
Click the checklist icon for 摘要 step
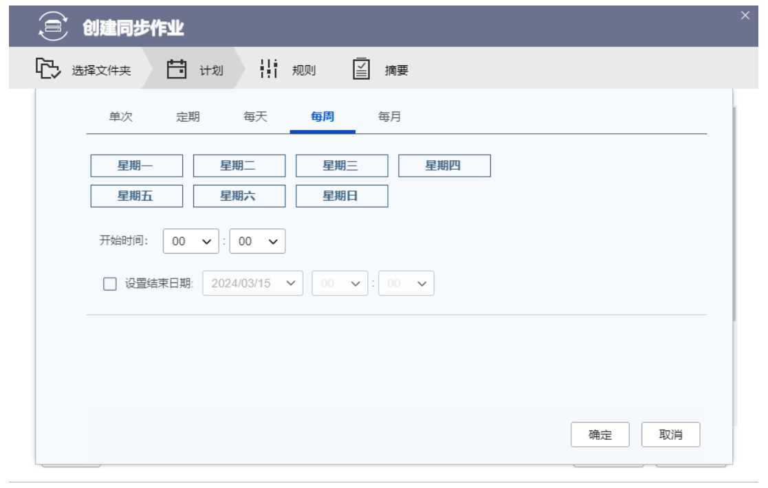362,69
